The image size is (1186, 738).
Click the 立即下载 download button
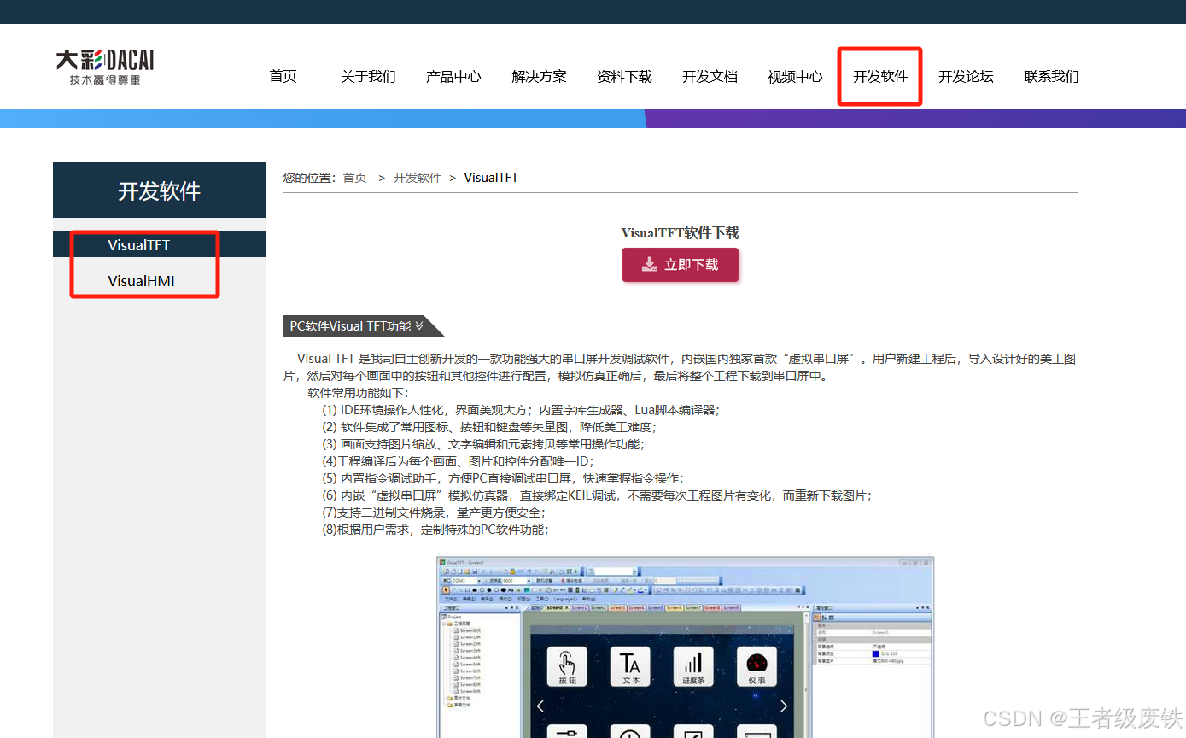pyautogui.click(x=680, y=265)
